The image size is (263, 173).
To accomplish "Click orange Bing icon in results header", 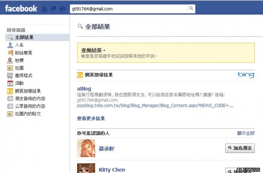I will pyautogui.click(x=80, y=75).
